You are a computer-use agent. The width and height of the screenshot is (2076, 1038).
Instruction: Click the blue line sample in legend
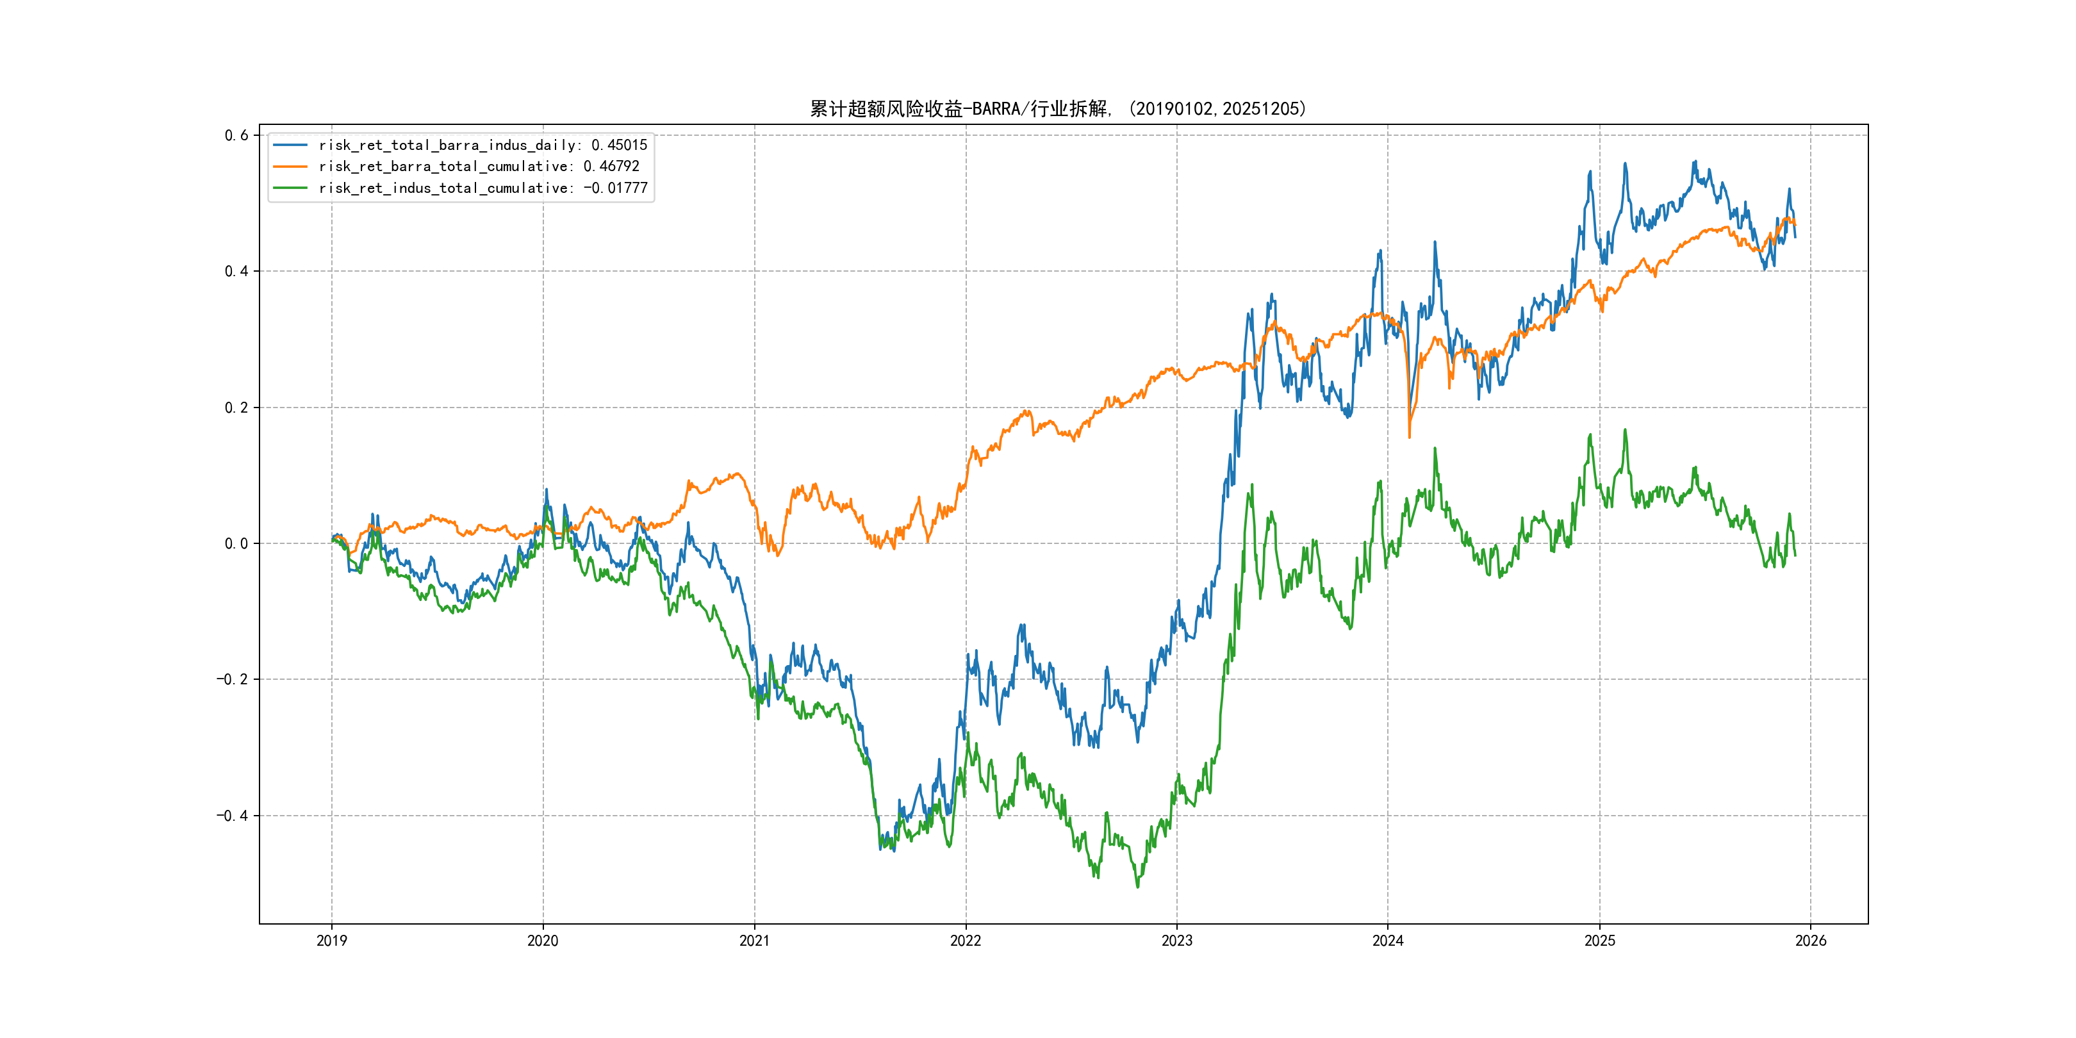[x=290, y=145]
